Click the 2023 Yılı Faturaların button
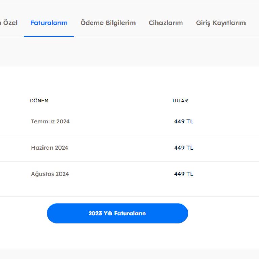 [117, 213]
